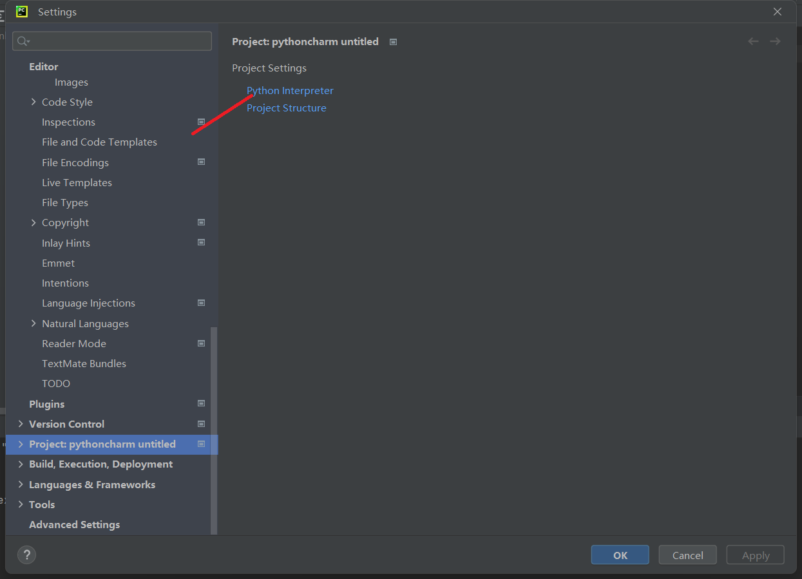Click project-level icon beside Project: pythoncharm untitled row
The width and height of the screenshot is (802, 579).
click(x=201, y=444)
